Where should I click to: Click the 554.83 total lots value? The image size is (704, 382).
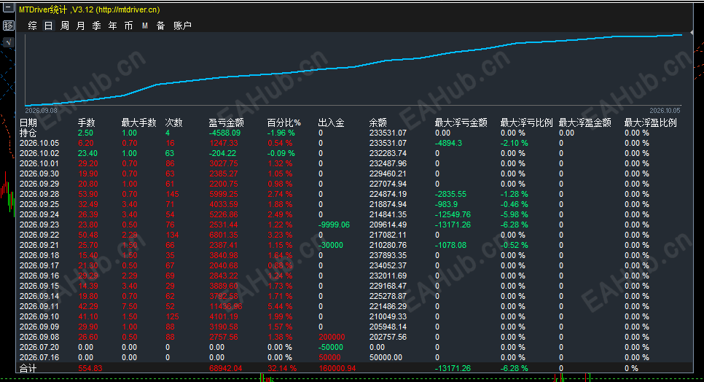click(x=90, y=369)
